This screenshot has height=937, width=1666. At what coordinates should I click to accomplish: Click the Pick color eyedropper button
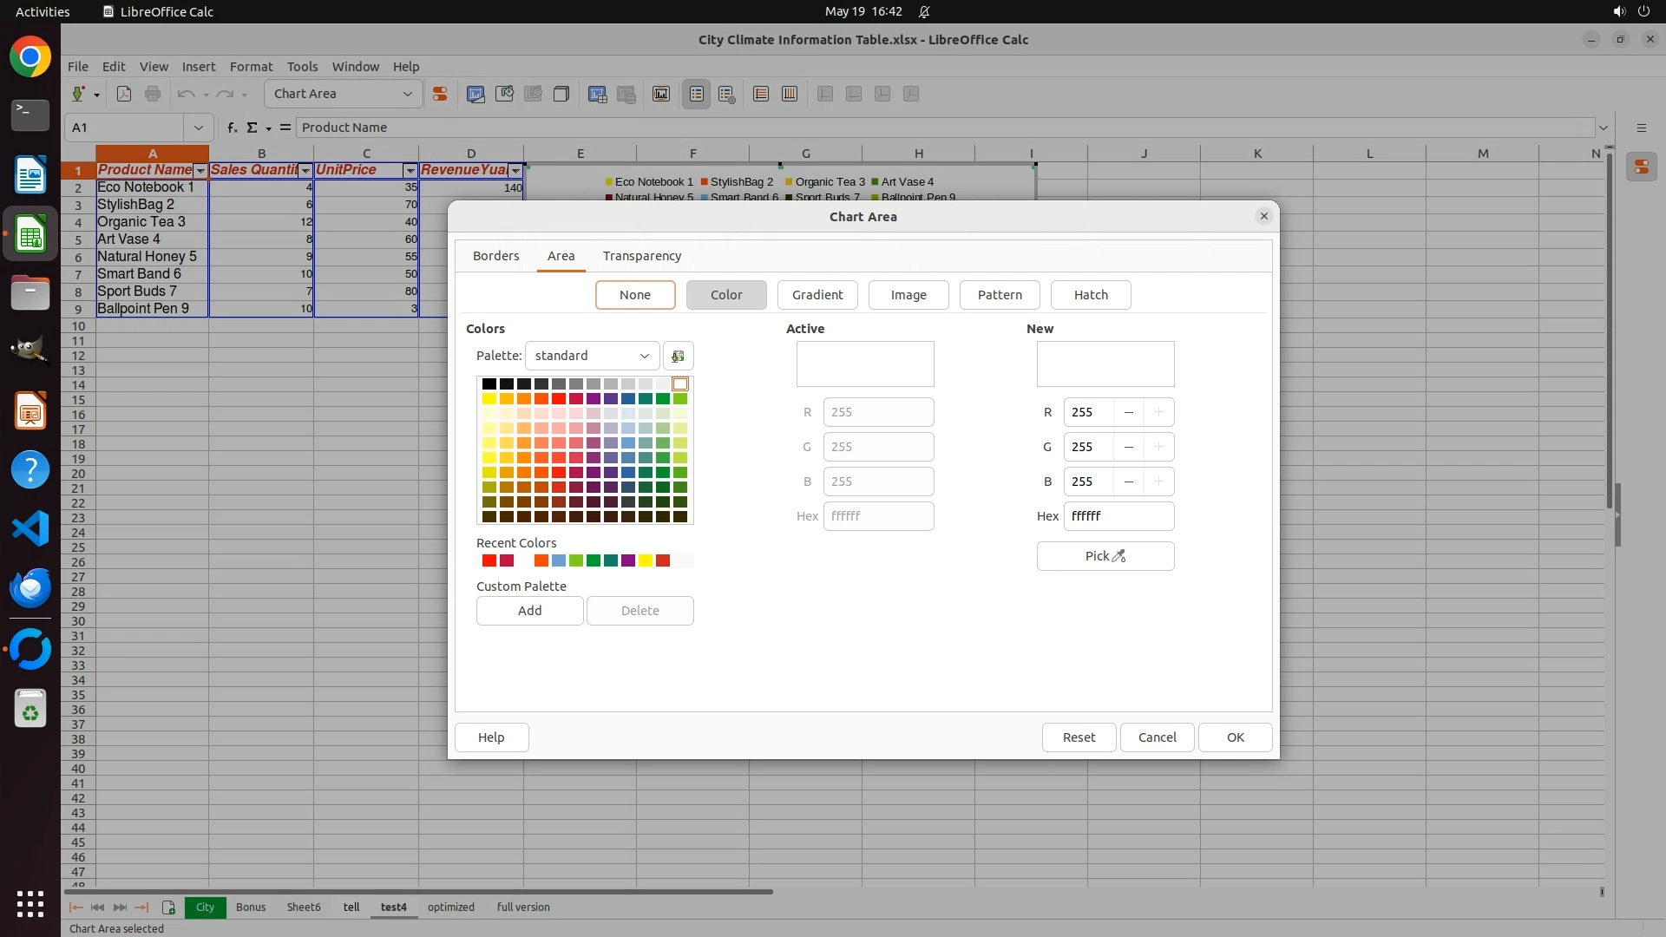[1105, 556]
